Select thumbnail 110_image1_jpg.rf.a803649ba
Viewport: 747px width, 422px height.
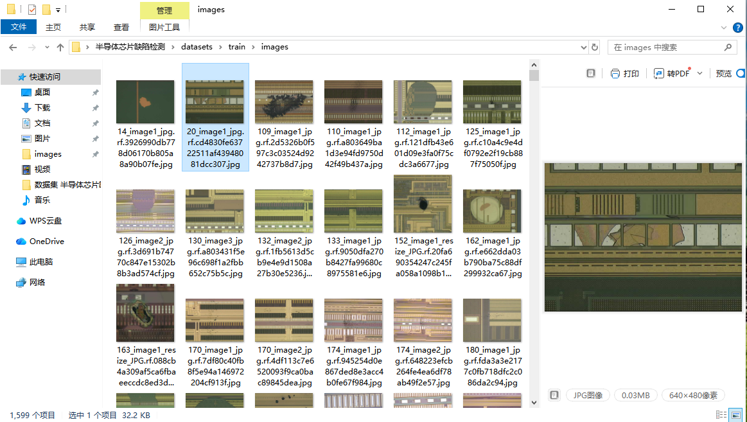tap(353, 102)
